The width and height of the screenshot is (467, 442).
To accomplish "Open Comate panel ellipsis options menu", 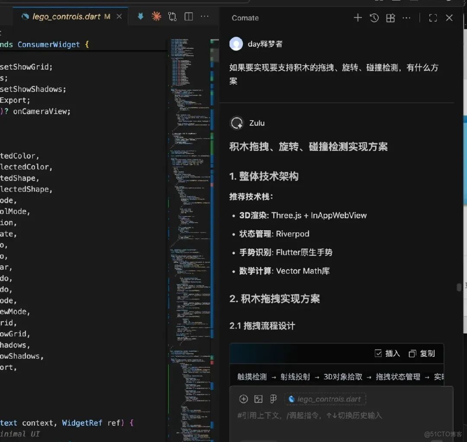I will pyautogui.click(x=406, y=18).
